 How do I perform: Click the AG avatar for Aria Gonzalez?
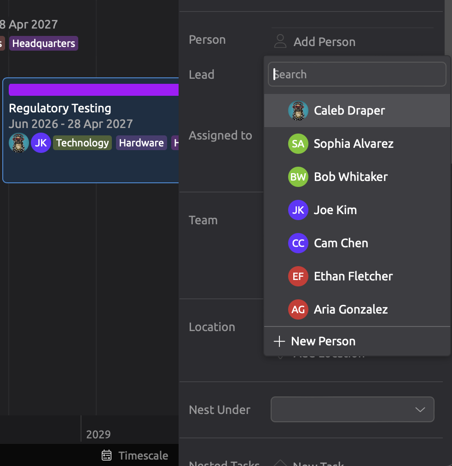click(x=298, y=309)
